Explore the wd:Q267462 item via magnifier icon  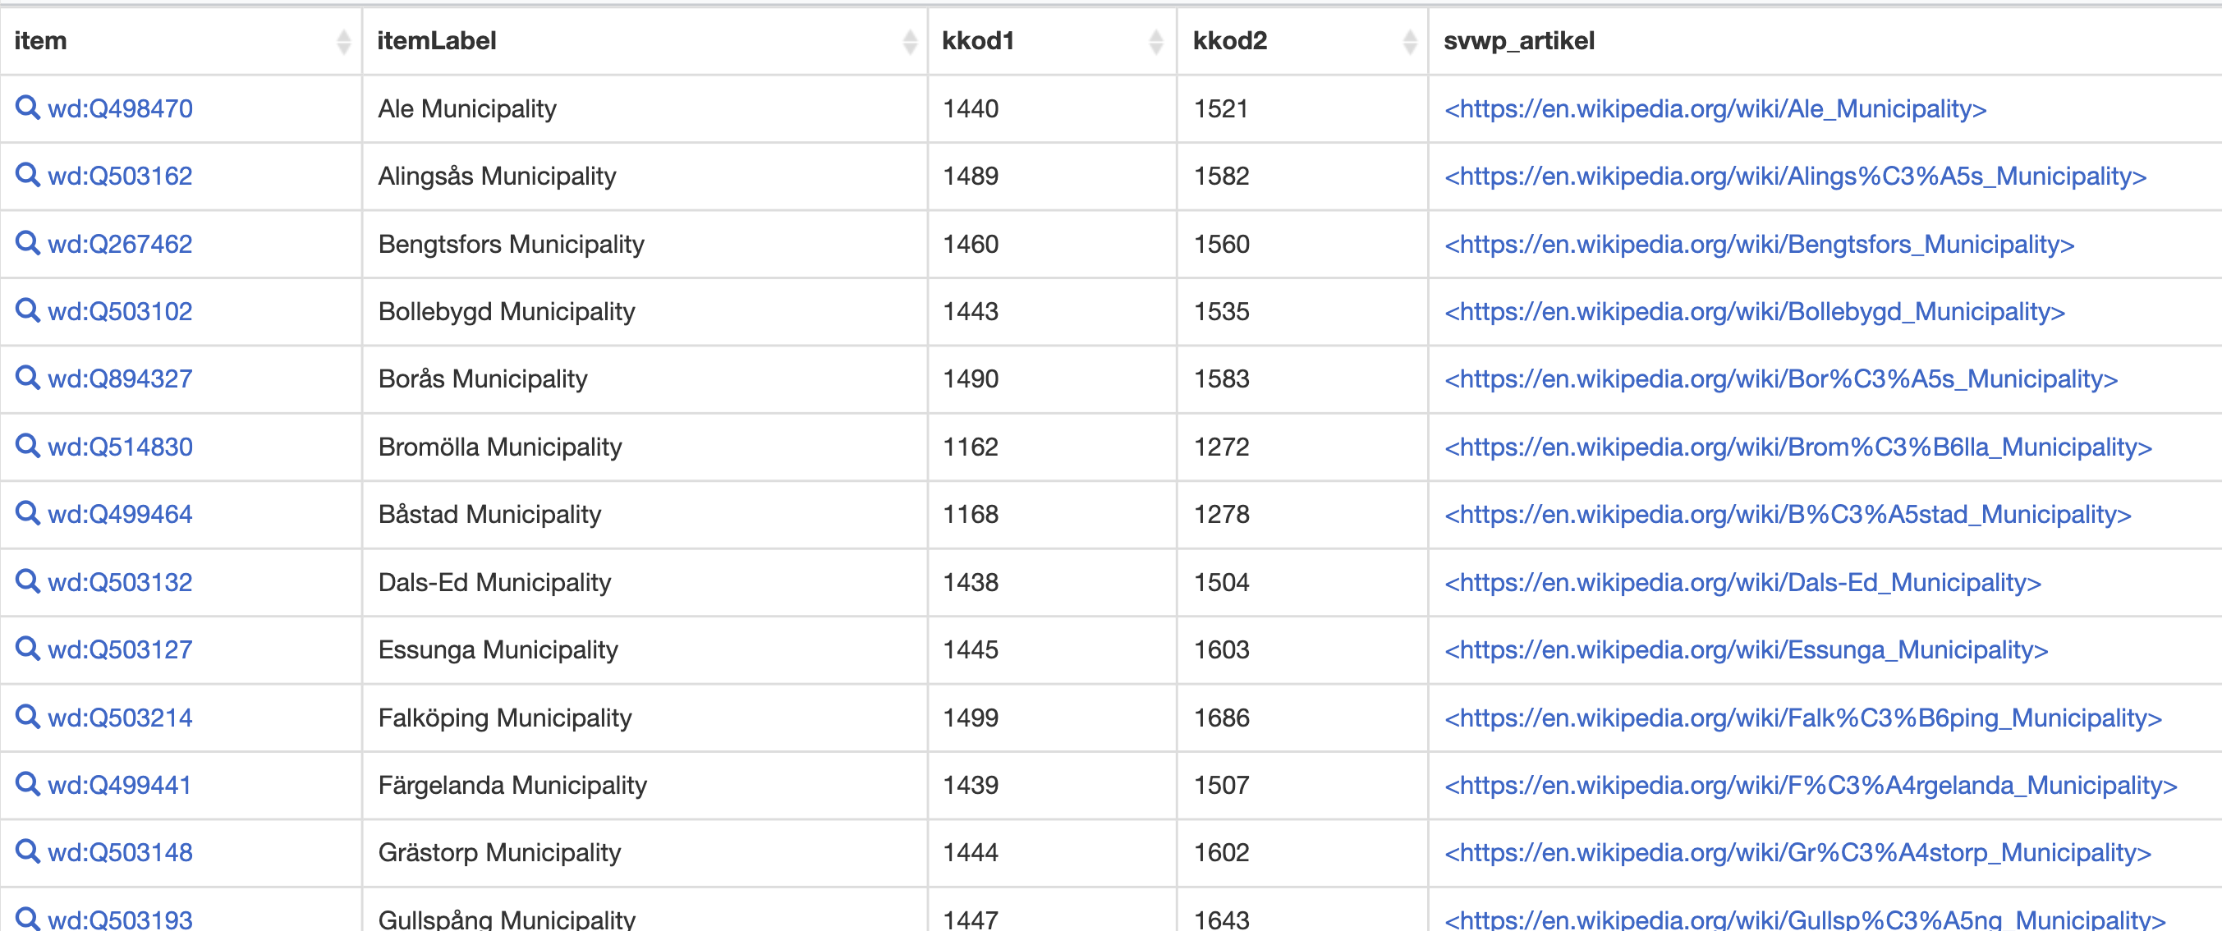[x=28, y=243]
